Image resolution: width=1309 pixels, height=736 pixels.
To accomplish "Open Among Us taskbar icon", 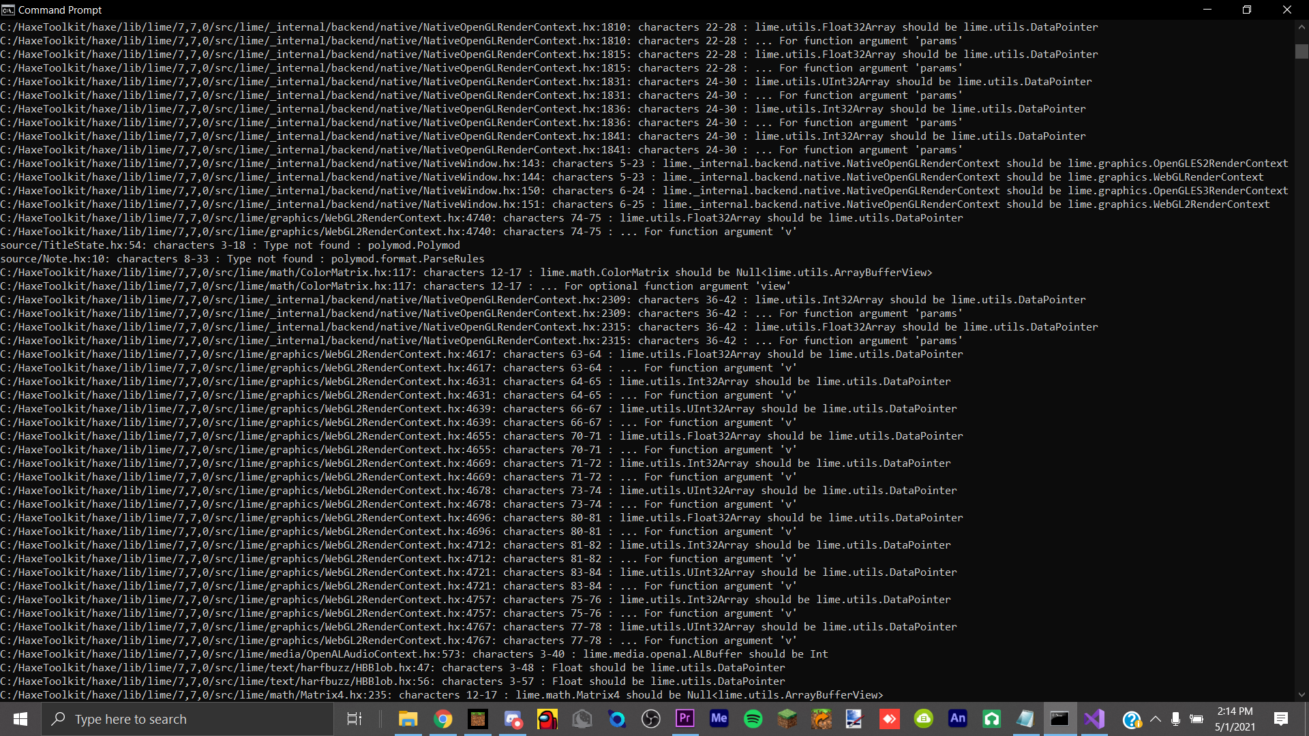I will (x=547, y=719).
